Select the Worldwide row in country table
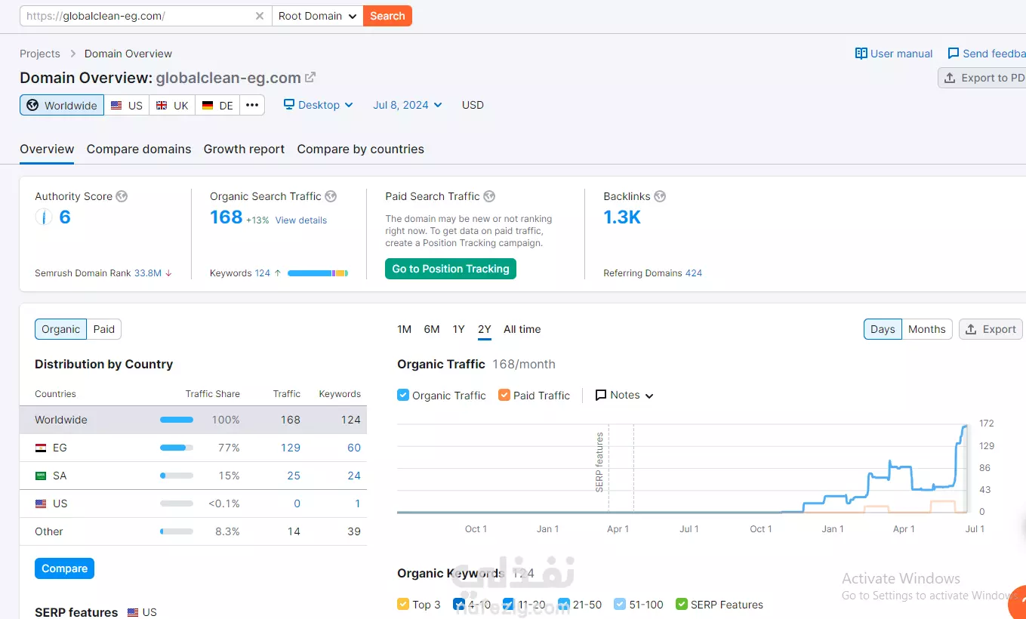The image size is (1026, 619). coord(193,420)
